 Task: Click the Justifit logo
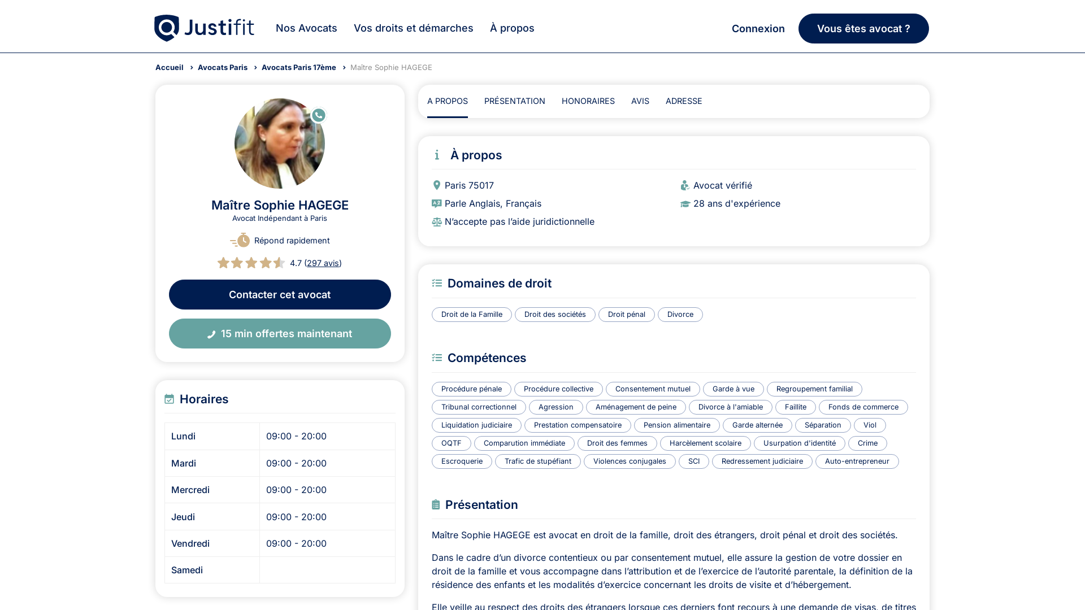(204, 28)
